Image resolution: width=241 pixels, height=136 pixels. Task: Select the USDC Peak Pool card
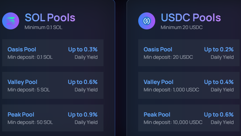point(189,118)
